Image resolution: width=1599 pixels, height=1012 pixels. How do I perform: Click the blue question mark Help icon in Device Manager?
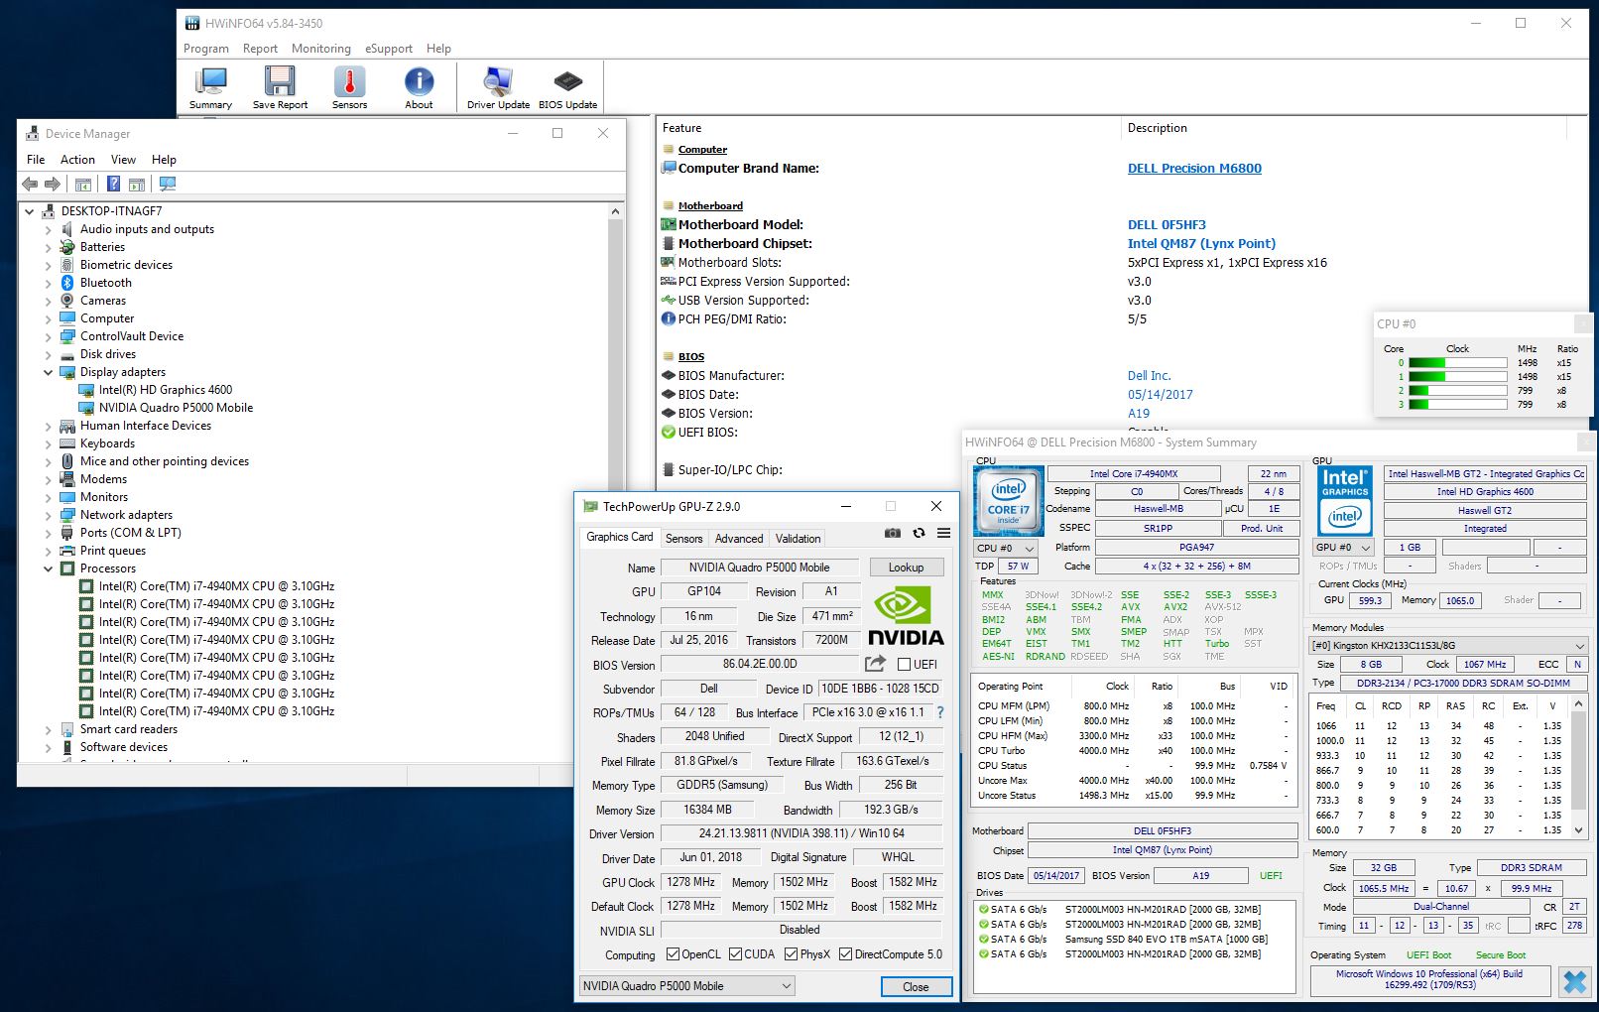[x=113, y=184]
